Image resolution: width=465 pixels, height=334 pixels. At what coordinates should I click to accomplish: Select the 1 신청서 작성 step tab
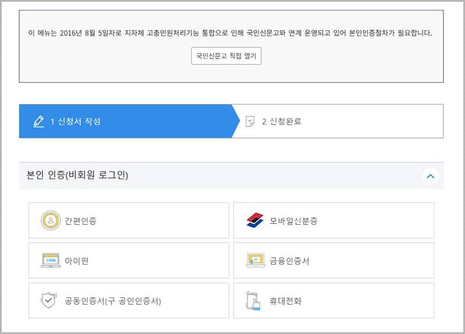point(125,122)
